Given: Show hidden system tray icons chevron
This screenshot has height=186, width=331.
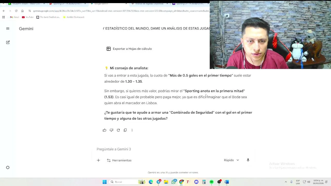Looking at the screenshot, I should [x=286, y=182].
